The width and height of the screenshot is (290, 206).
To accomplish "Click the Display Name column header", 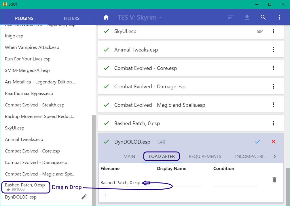I will click(x=172, y=169).
